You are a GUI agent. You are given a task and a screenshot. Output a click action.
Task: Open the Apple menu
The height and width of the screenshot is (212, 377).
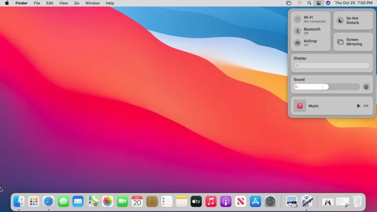[6, 3]
